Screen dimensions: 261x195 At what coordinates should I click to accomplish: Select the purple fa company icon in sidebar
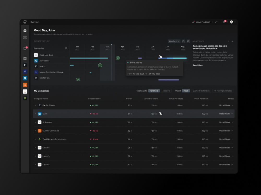pos(25,71)
